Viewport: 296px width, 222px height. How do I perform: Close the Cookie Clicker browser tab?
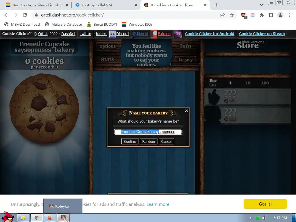pos(205,5)
